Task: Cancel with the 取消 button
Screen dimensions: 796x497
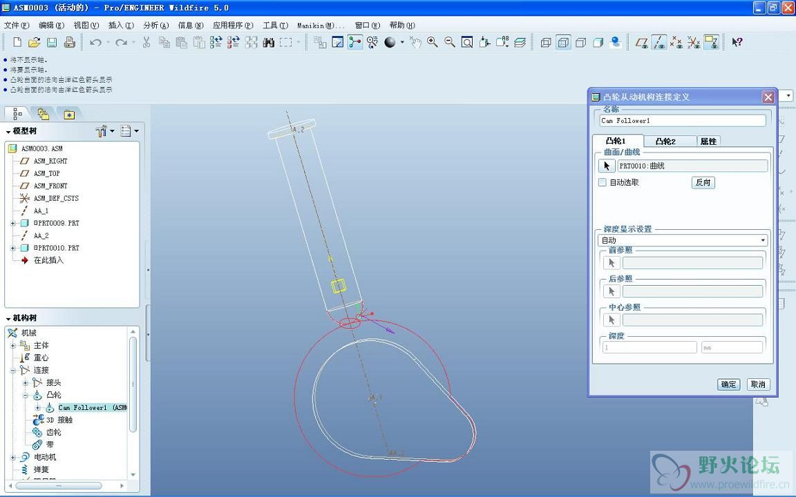Action: click(x=758, y=384)
